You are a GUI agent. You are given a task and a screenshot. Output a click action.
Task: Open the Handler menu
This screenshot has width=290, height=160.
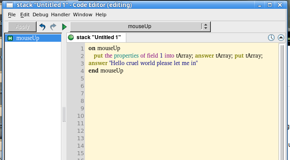(60, 15)
